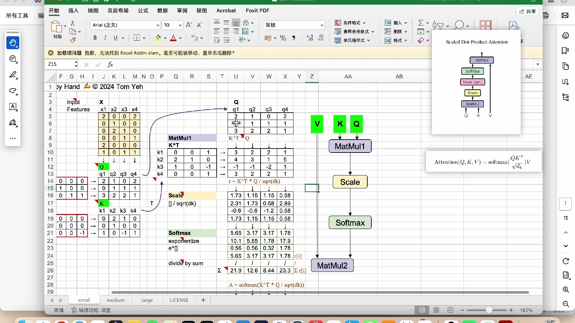Click Decrease Indent icon

[x=217, y=40]
